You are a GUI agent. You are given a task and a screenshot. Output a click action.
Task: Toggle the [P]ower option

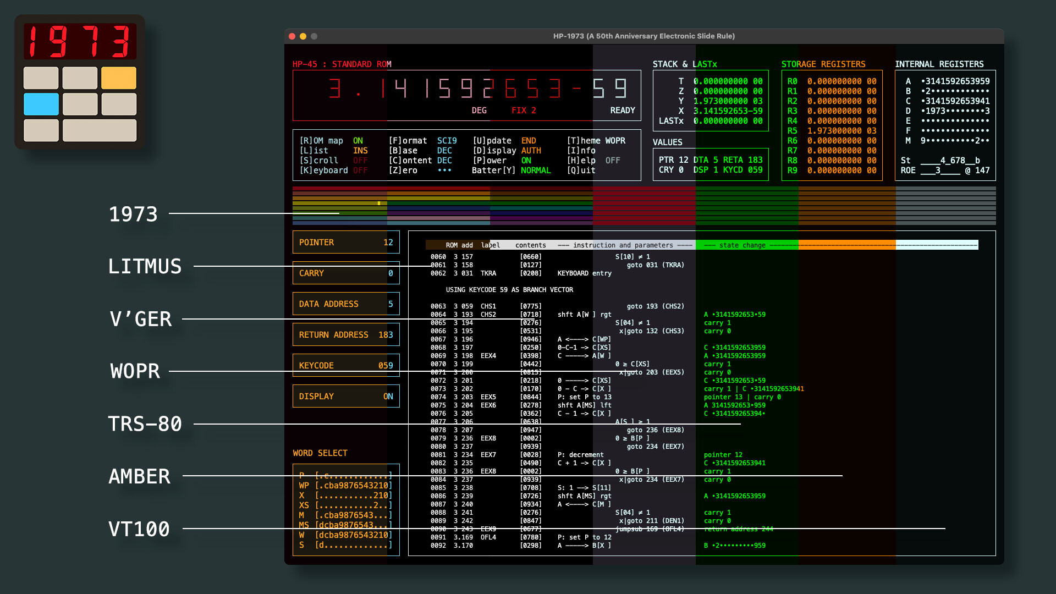[x=502, y=161]
